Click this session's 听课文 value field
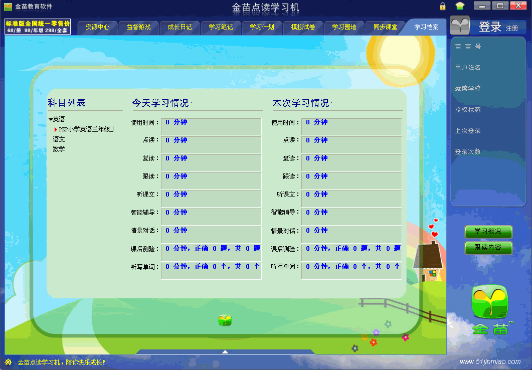532x370 pixels. click(x=351, y=199)
